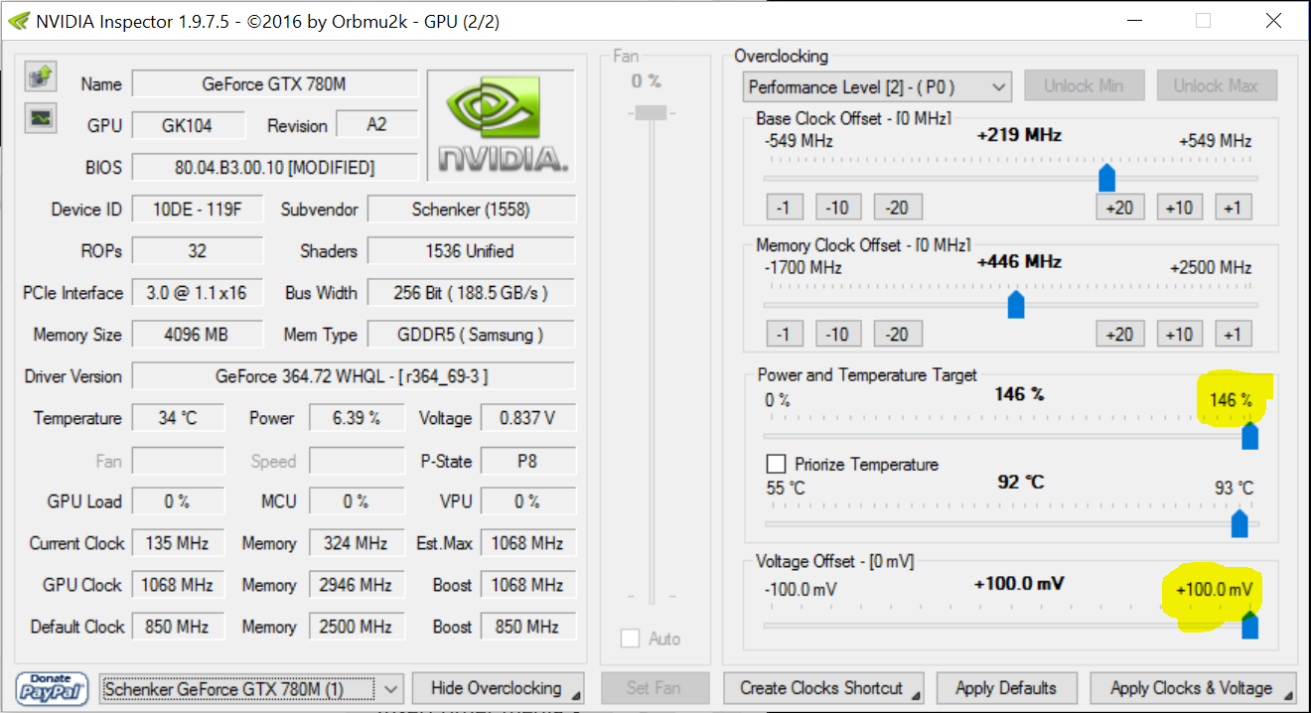Decrease Memory Clock Offset by -10

click(837, 334)
